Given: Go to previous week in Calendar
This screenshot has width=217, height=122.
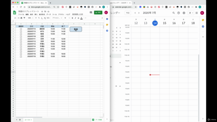Looking at the screenshot, I should coord(135,13).
